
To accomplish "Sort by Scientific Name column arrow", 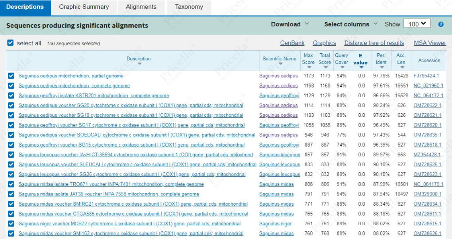I will (280, 64).
